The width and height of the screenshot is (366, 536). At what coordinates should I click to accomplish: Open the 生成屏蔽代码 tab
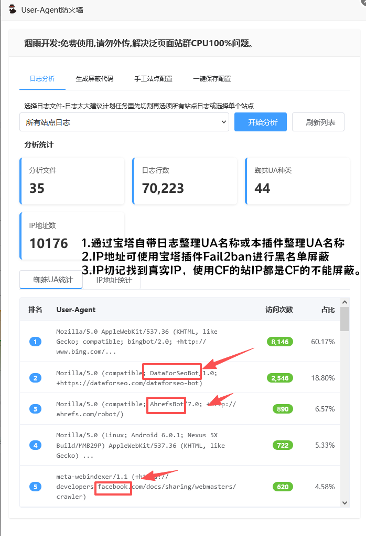[x=94, y=79]
